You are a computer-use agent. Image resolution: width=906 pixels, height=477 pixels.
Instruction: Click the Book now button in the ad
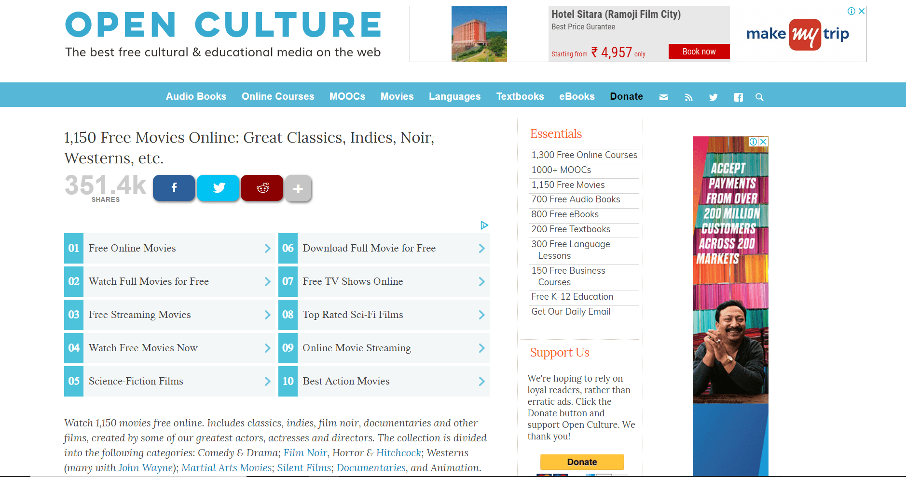pos(699,51)
